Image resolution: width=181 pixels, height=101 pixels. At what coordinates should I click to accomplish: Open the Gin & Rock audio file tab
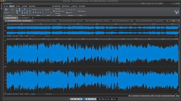tap(72, 21)
